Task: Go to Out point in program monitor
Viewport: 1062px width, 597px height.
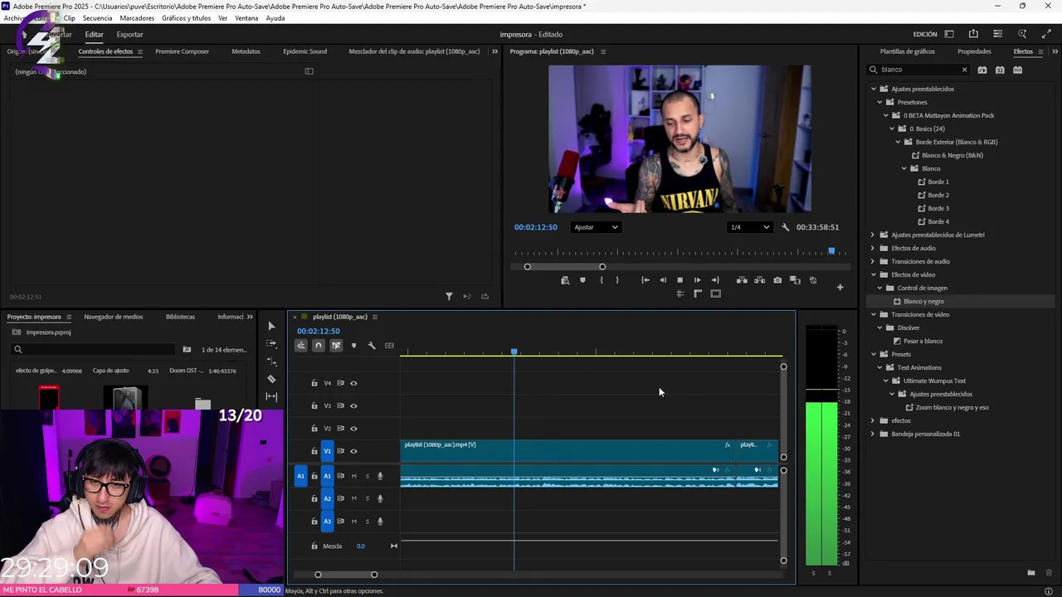Action: point(715,280)
